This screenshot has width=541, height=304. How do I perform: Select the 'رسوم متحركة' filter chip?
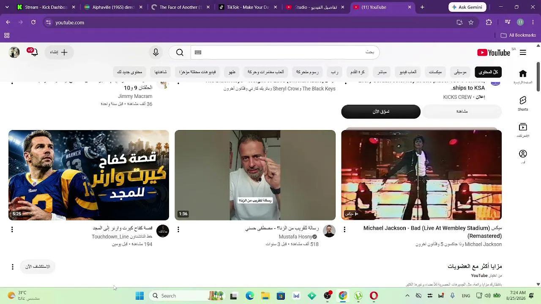click(307, 72)
